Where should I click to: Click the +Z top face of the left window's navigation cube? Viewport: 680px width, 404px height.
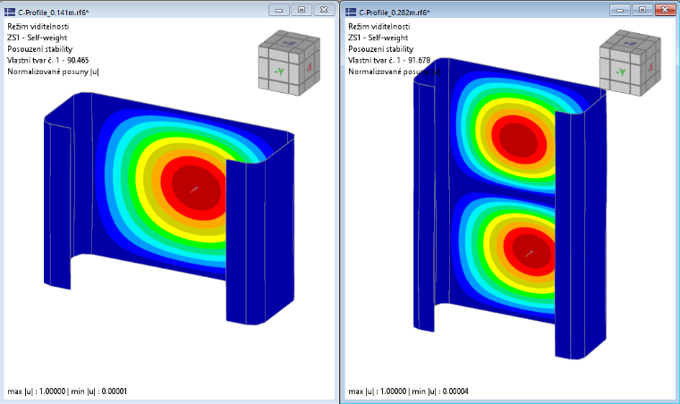[x=289, y=43]
